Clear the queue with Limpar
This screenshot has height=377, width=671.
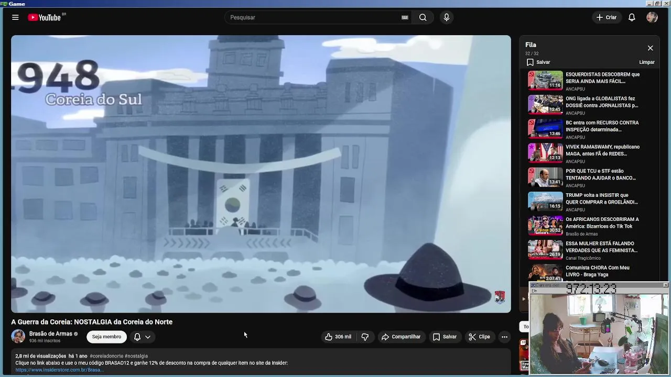click(646, 62)
